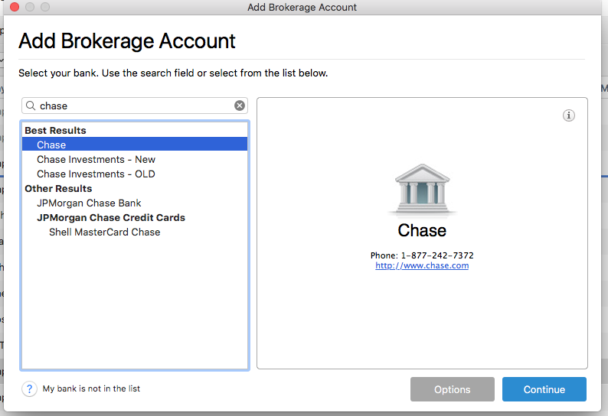This screenshot has height=416, width=608.
Task: Click the magnifier search icon
Action: [31, 106]
